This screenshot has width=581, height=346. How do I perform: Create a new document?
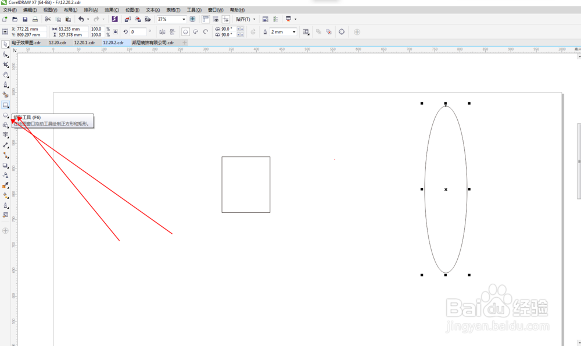coord(5,19)
